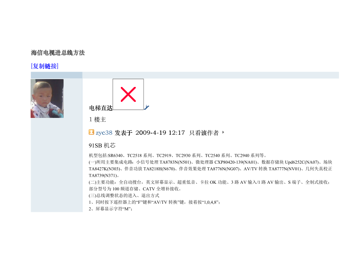Click the empty author sidebar below the avatar

point(57,165)
